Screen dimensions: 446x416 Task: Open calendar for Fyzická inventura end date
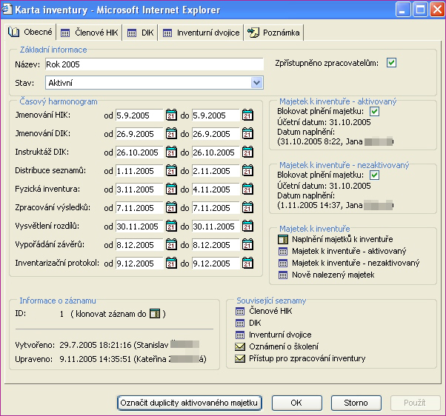249,189
